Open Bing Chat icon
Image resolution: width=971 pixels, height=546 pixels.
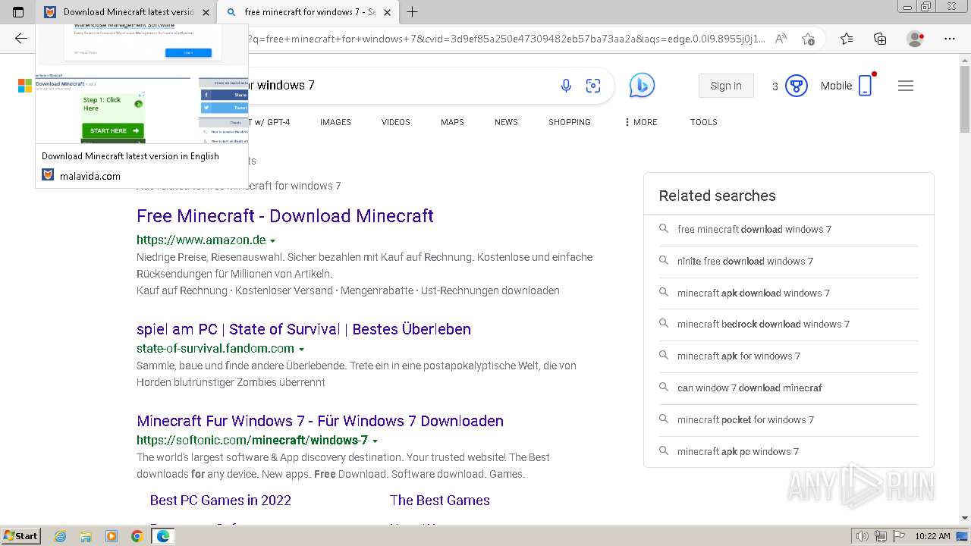[642, 86]
